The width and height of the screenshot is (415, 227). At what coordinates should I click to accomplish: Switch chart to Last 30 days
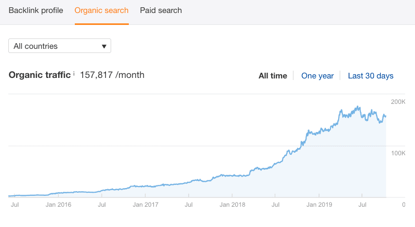(x=370, y=76)
